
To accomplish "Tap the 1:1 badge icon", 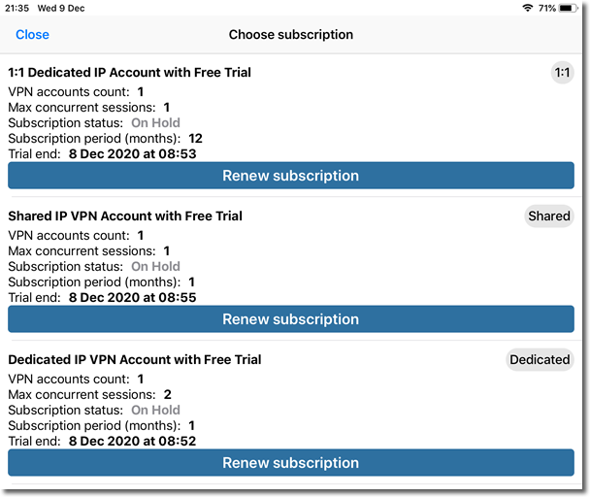I will pyautogui.click(x=562, y=73).
